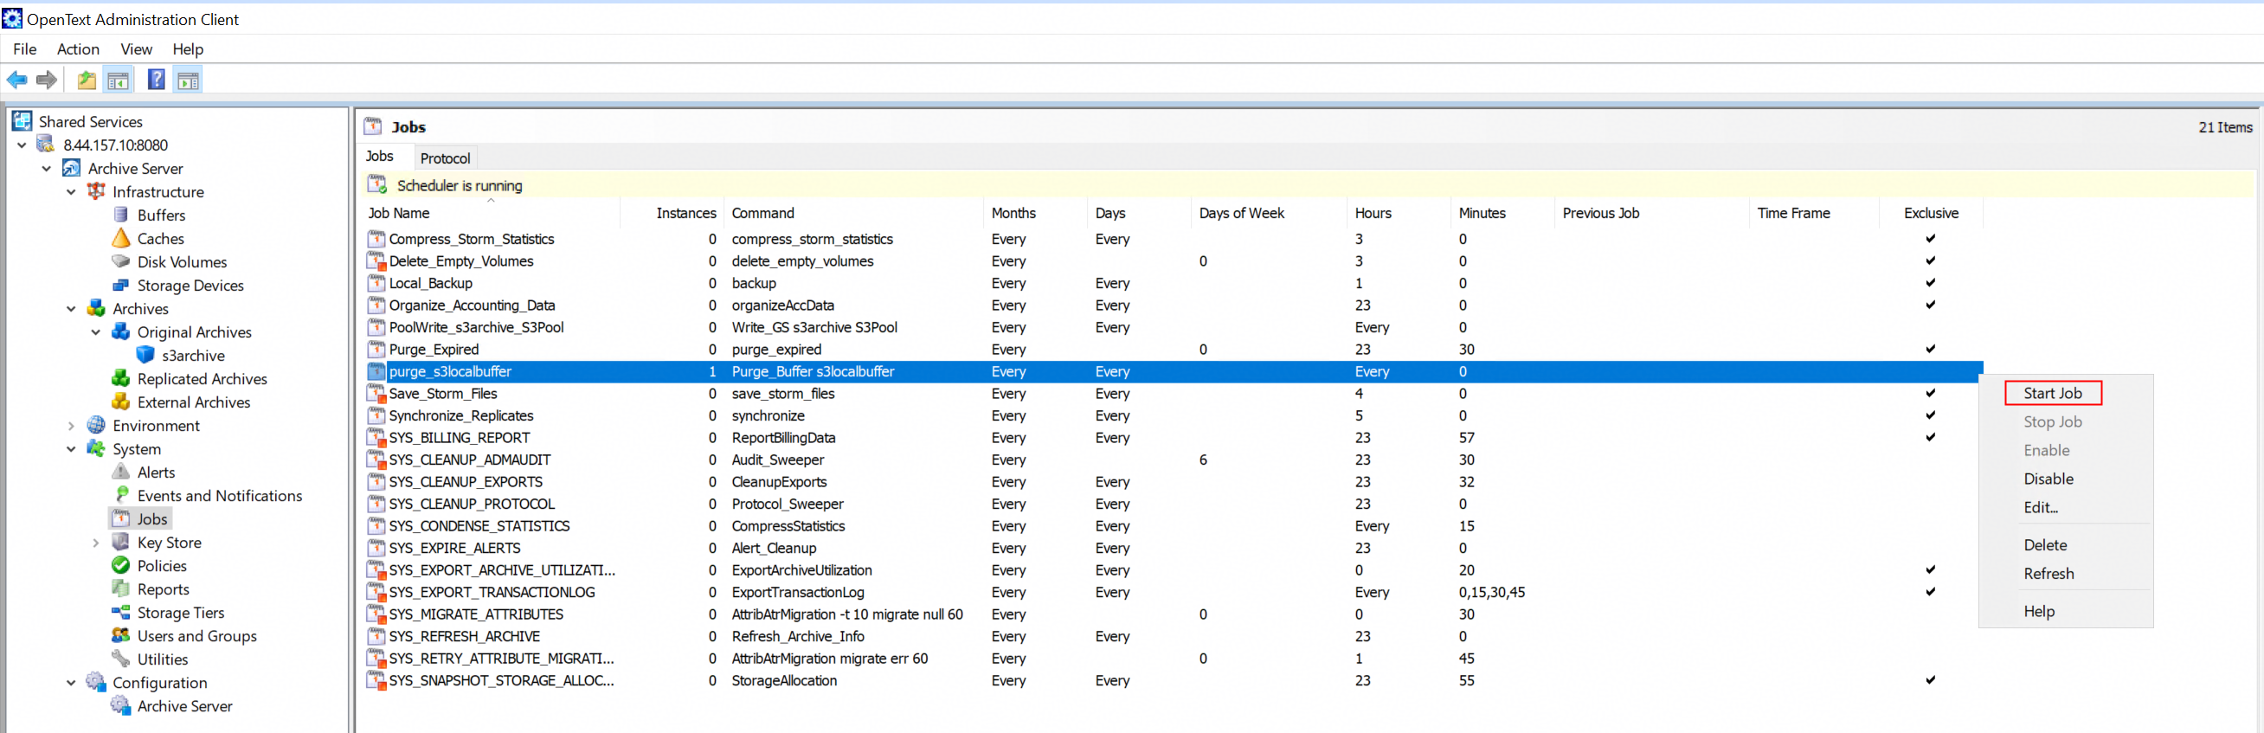Image resolution: width=2264 pixels, height=733 pixels.
Task: Collapse the Configuration tree node
Action: [x=71, y=683]
